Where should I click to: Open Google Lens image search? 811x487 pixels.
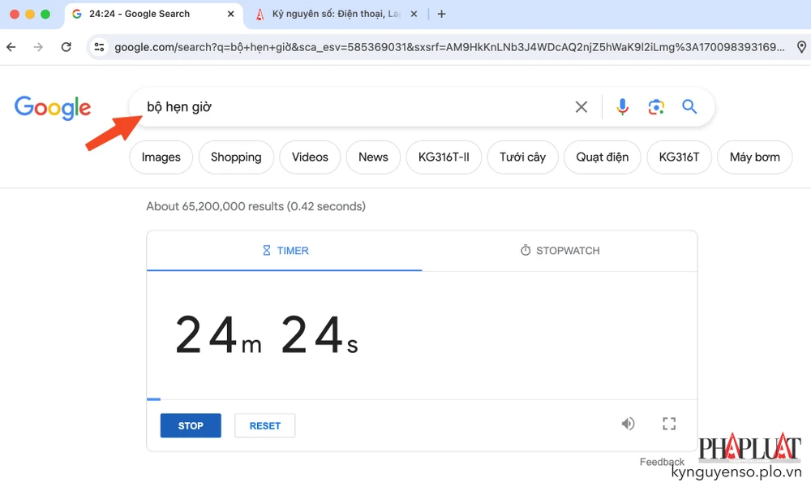pyautogui.click(x=656, y=106)
